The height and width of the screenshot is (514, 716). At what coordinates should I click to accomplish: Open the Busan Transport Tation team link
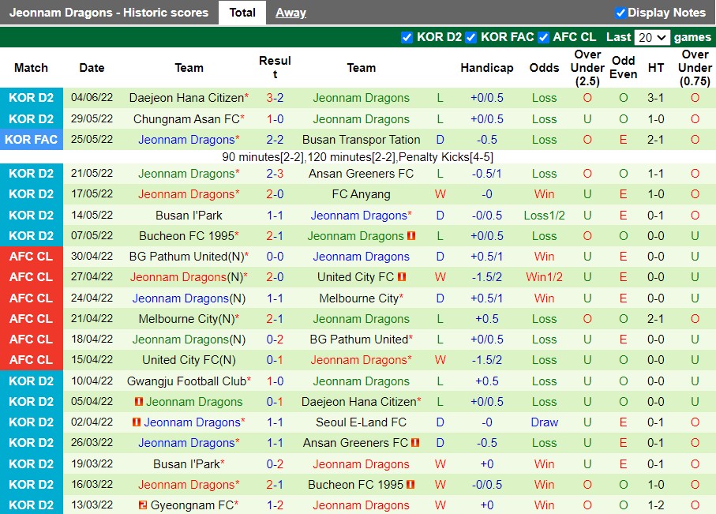[x=361, y=140]
